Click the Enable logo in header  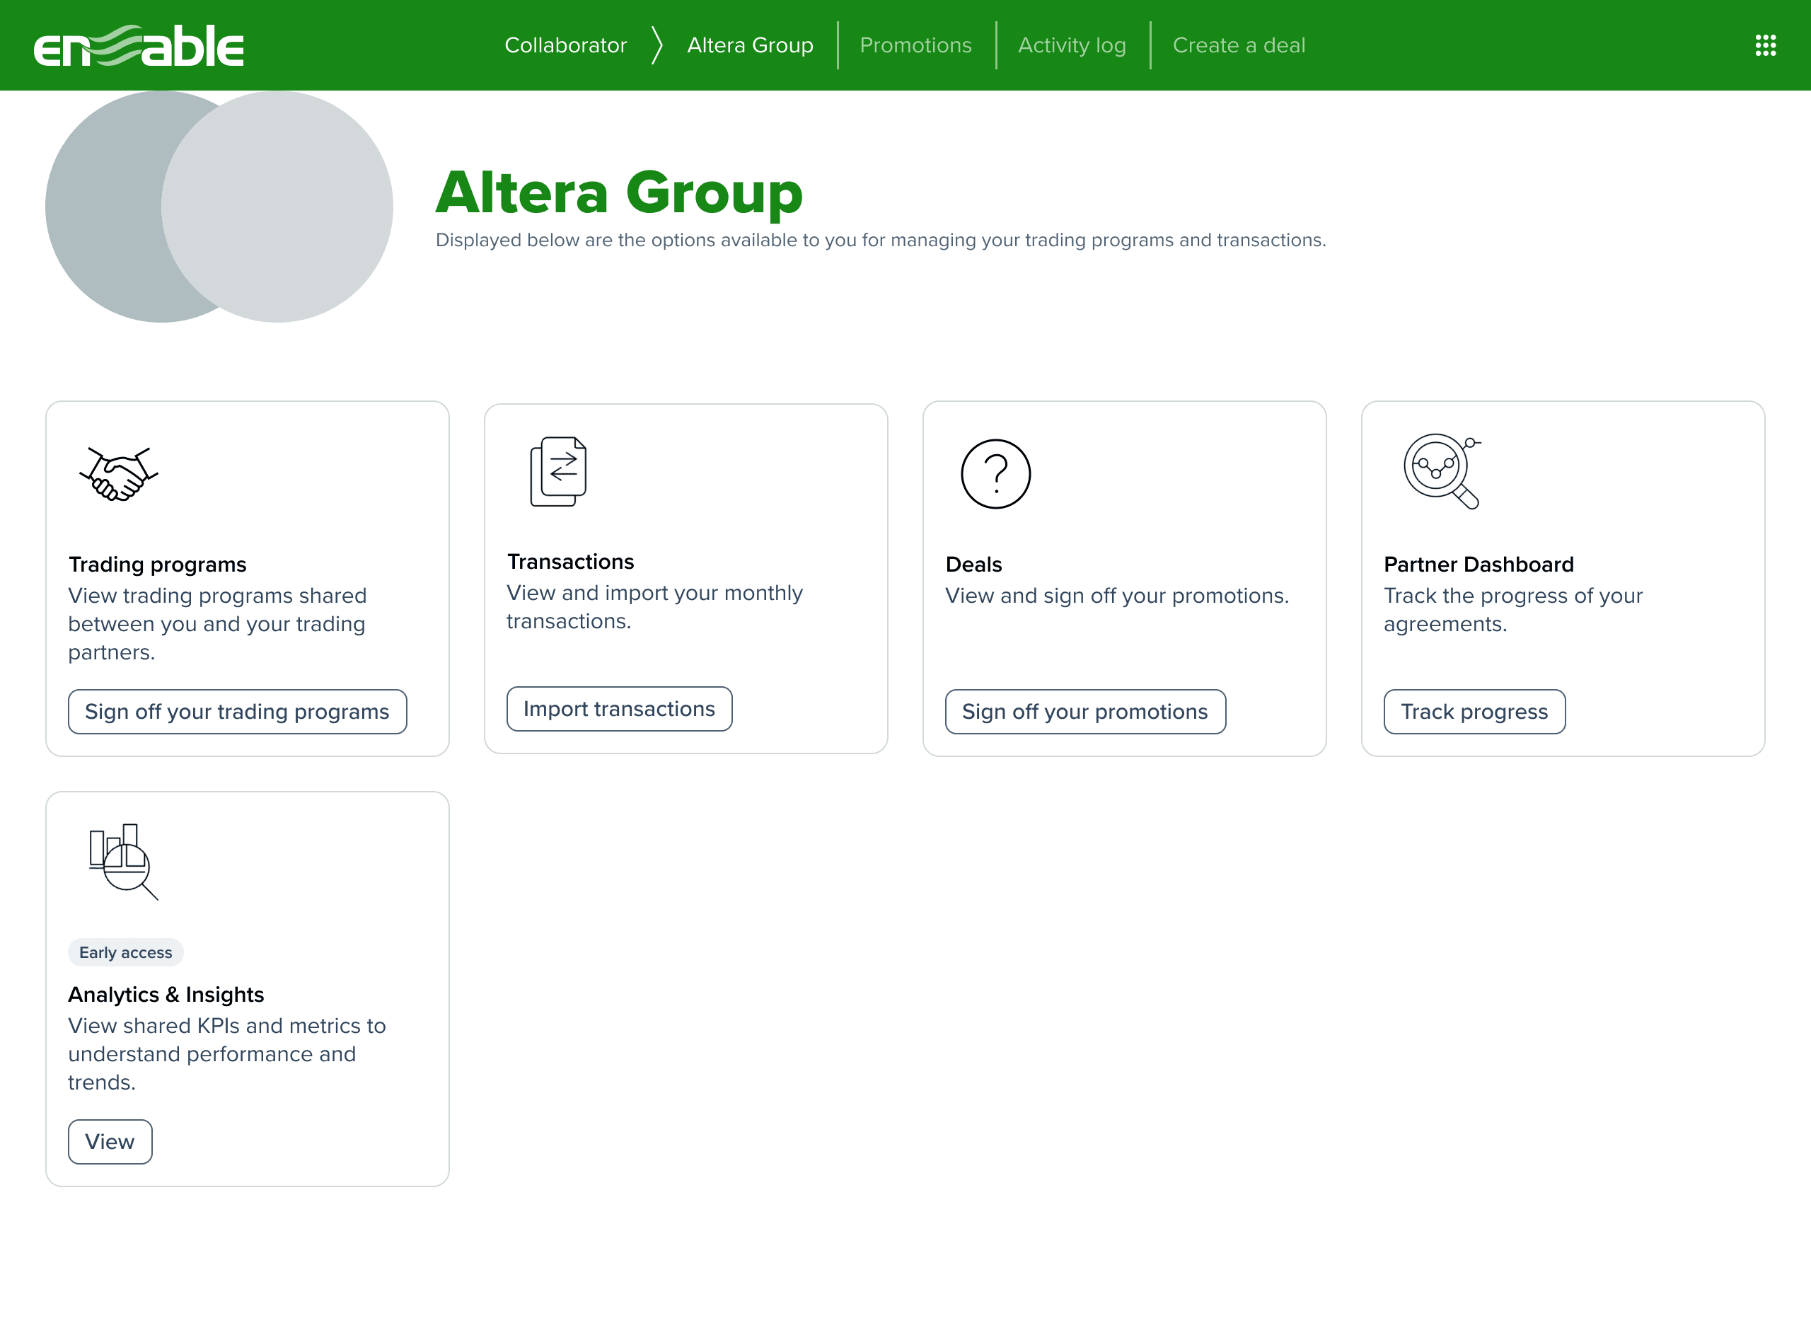point(139,46)
